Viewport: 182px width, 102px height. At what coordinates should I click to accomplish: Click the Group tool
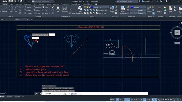[x=149, y=9]
